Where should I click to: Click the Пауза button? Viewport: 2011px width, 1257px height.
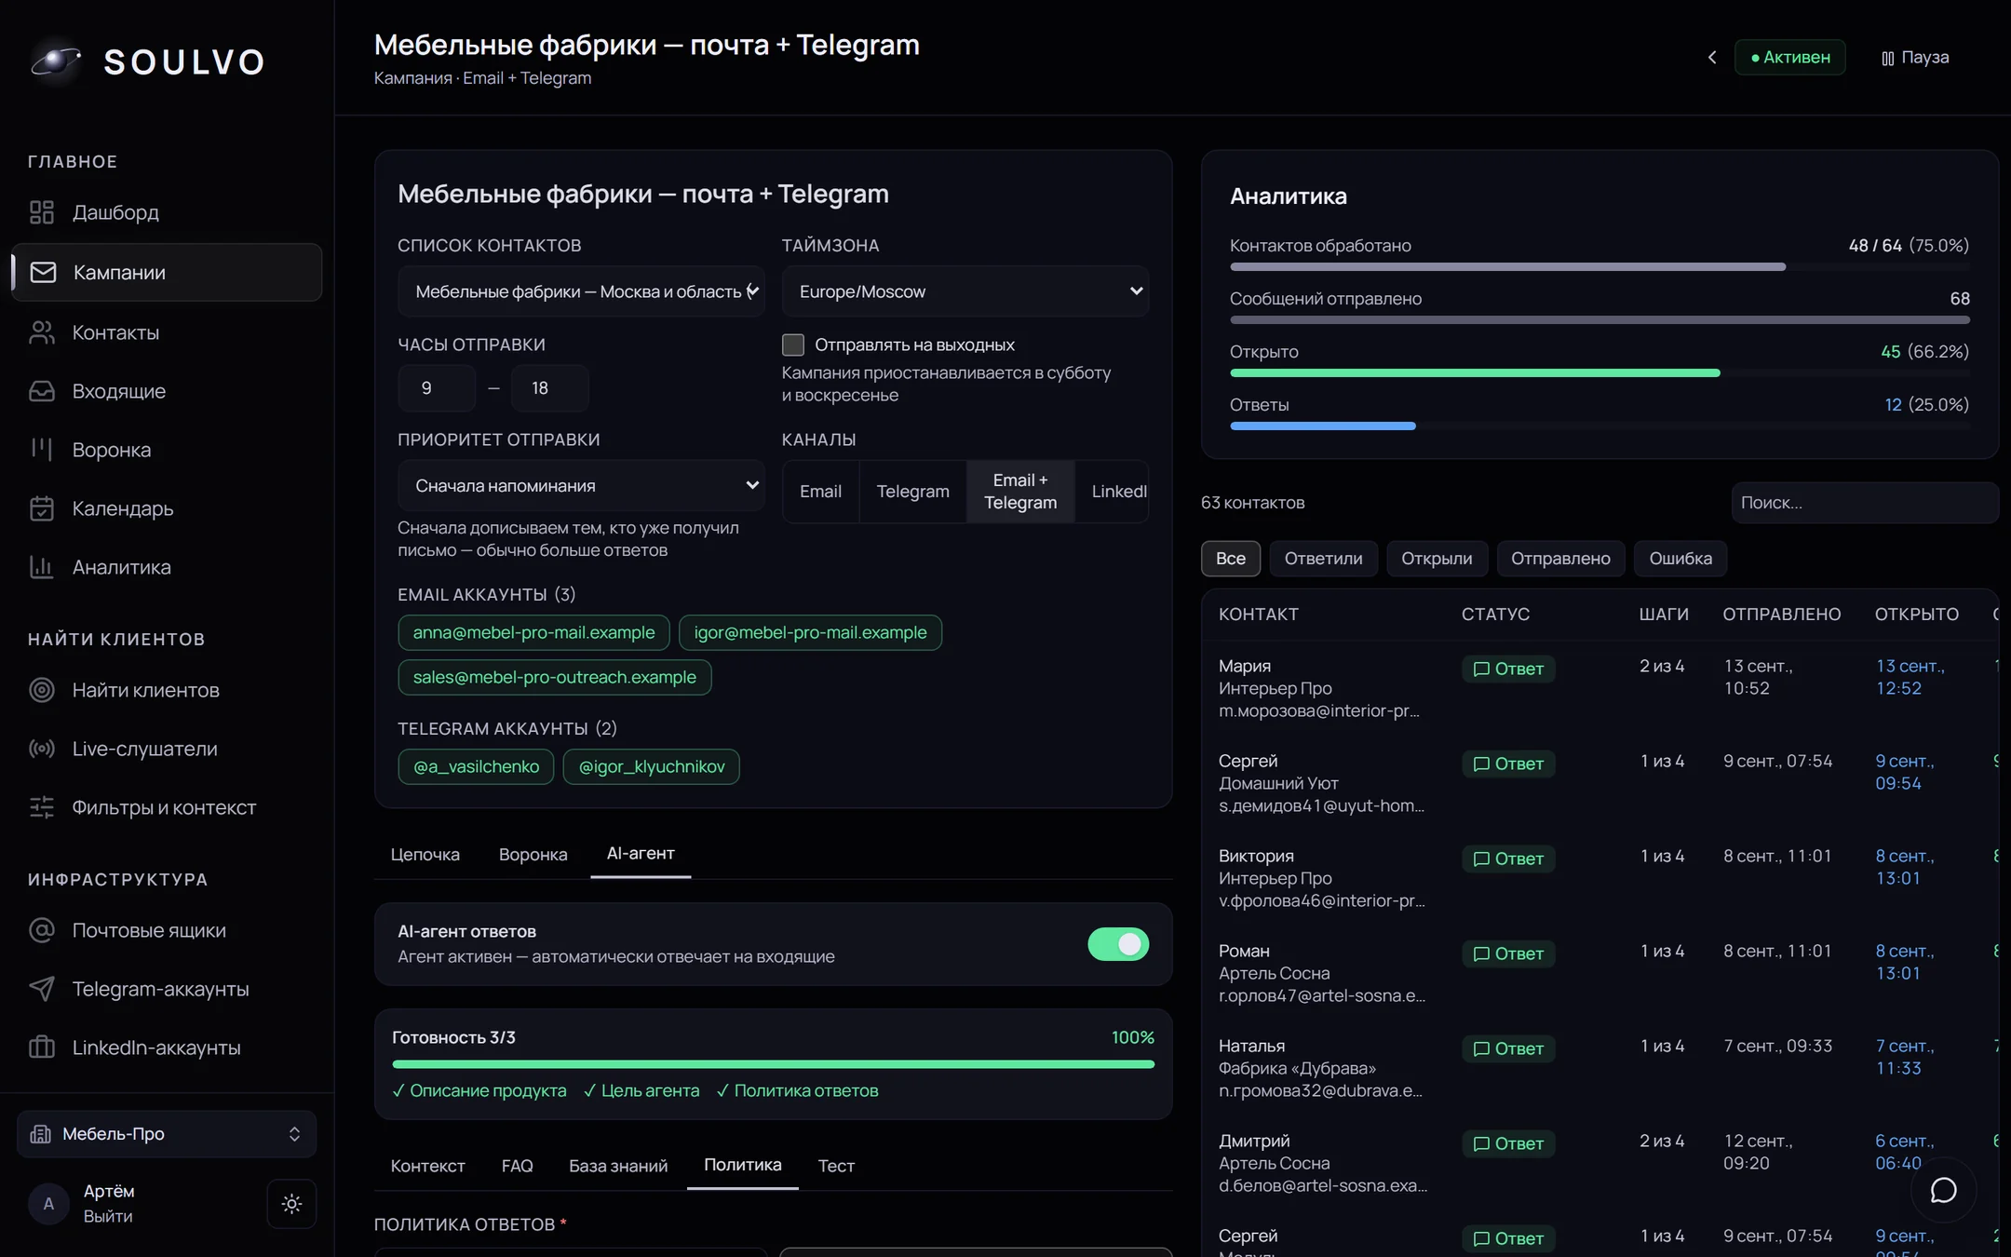coord(1915,58)
